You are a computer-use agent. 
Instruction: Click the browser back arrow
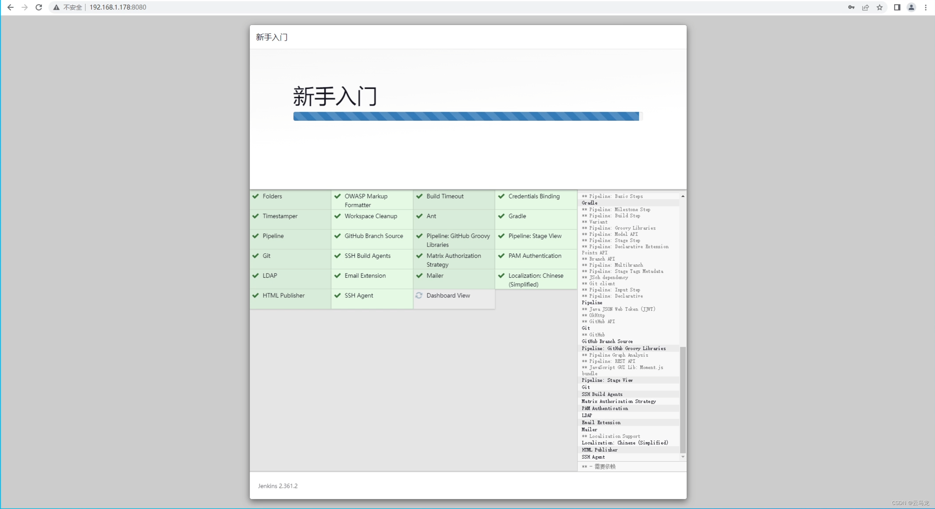coord(10,7)
